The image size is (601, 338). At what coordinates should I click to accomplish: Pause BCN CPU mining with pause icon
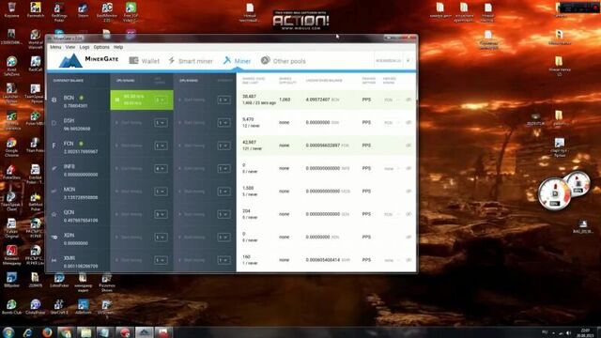pyautogui.click(x=116, y=100)
